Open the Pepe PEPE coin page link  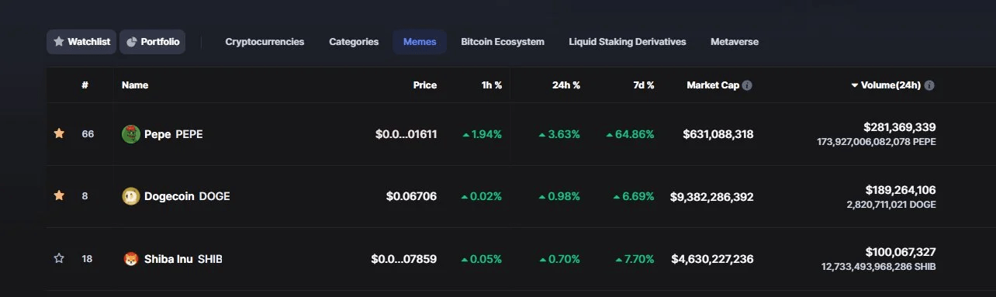pos(163,134)
